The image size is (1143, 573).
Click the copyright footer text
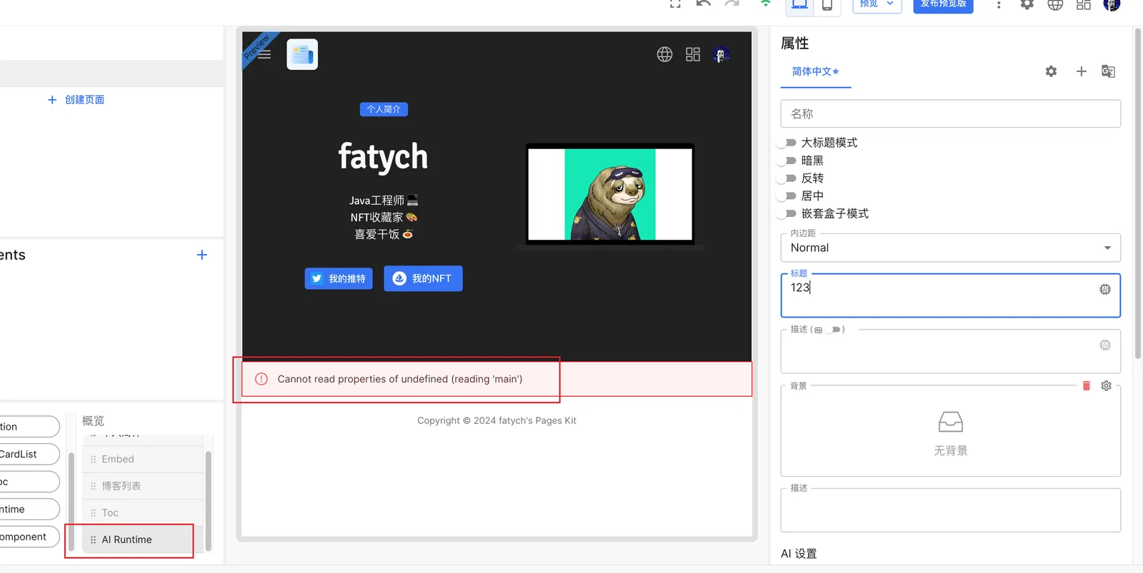coord(496,421)
